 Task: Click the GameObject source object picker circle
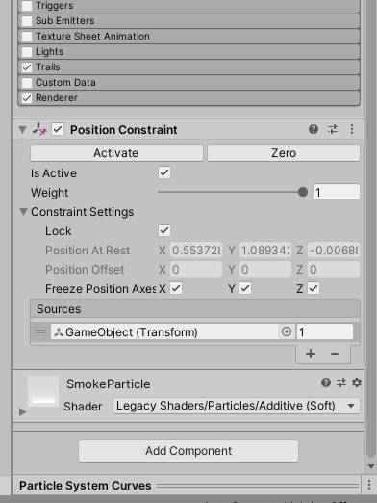(x=287, y=331)
